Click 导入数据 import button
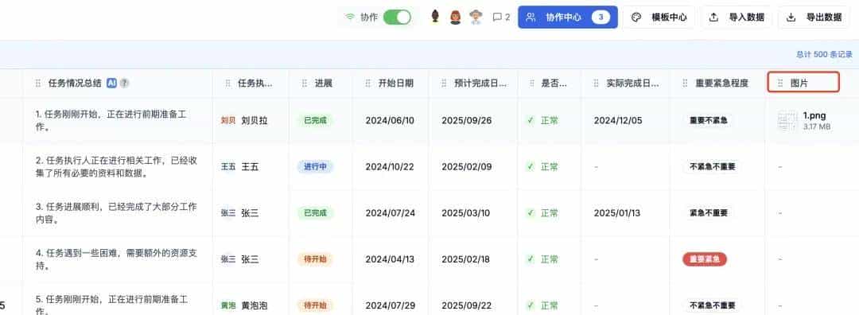 [x=737, y=17]
